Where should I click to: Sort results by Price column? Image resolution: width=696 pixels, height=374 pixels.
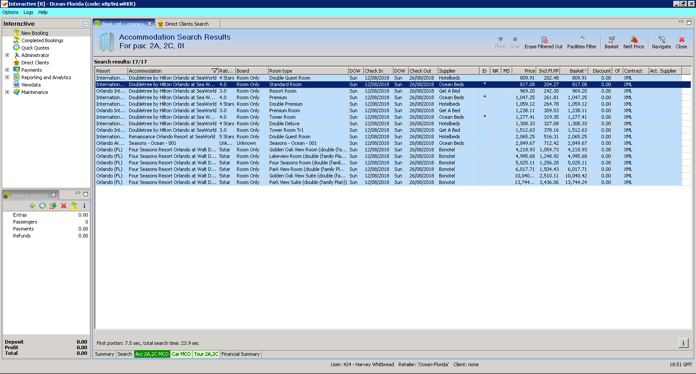(524, 71)
